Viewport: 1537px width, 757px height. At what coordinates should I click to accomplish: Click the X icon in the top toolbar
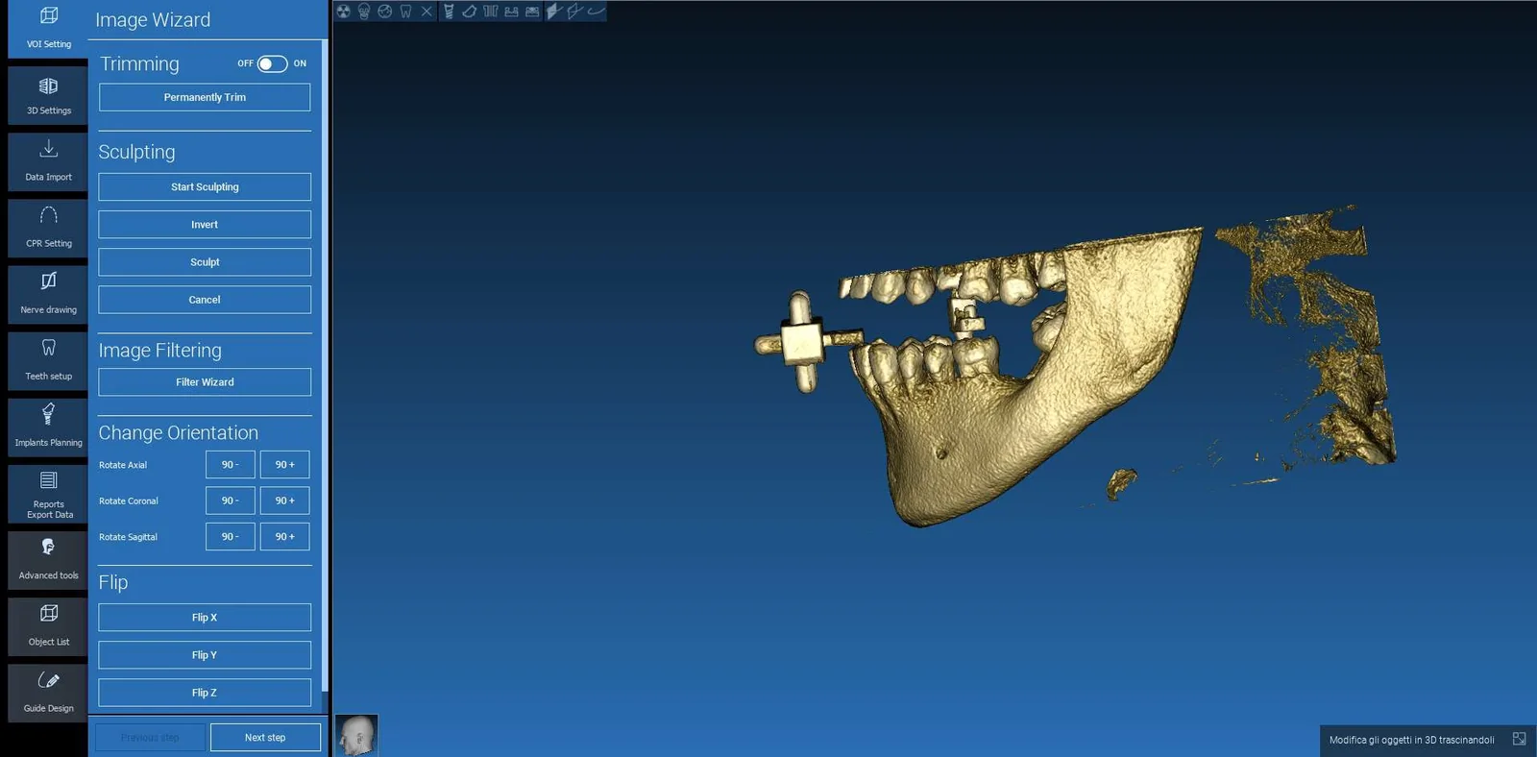pos(427,12)
